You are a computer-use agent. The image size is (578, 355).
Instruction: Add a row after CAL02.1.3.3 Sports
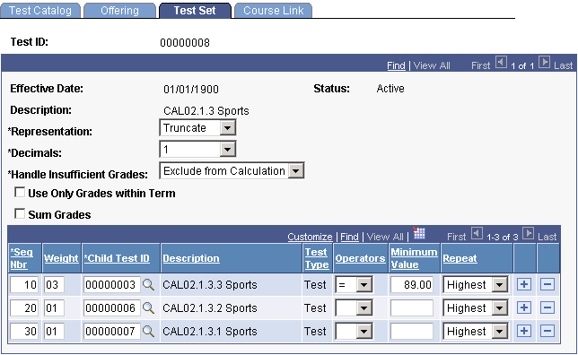point(524,284)
